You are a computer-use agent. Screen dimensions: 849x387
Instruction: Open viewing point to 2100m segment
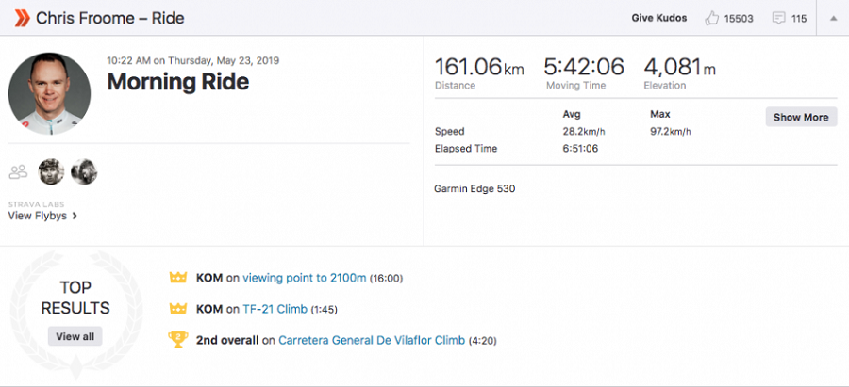[x=305, y=278]
